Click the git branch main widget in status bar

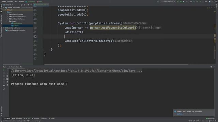point(212,121)
